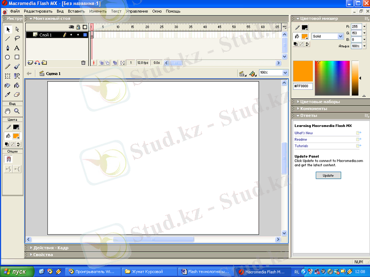Select the Paint Bucket tool
This screenshot has width=370, height=277.
click(x=17, y=85)
